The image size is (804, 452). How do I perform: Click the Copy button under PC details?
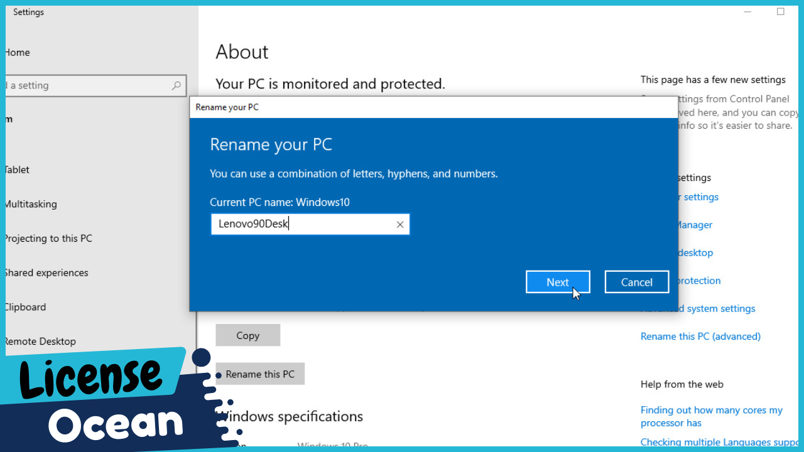247,335
